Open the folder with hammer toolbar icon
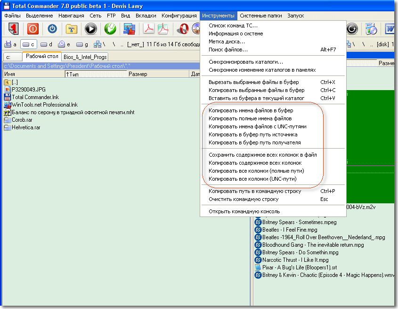The image size is (398, 309). pyautogui.click(x=71, y=29)
